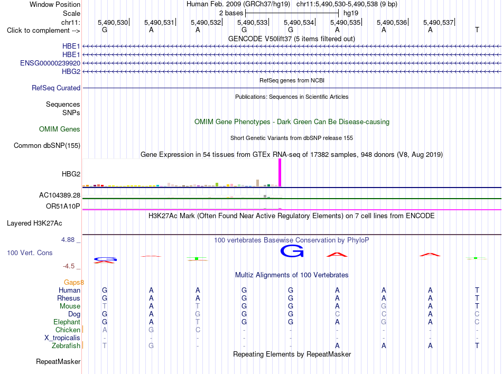Open the AC104389.28 expression label
Image resolution: width=502 pixels, height=374 pixels.
(x=60, y=195)
